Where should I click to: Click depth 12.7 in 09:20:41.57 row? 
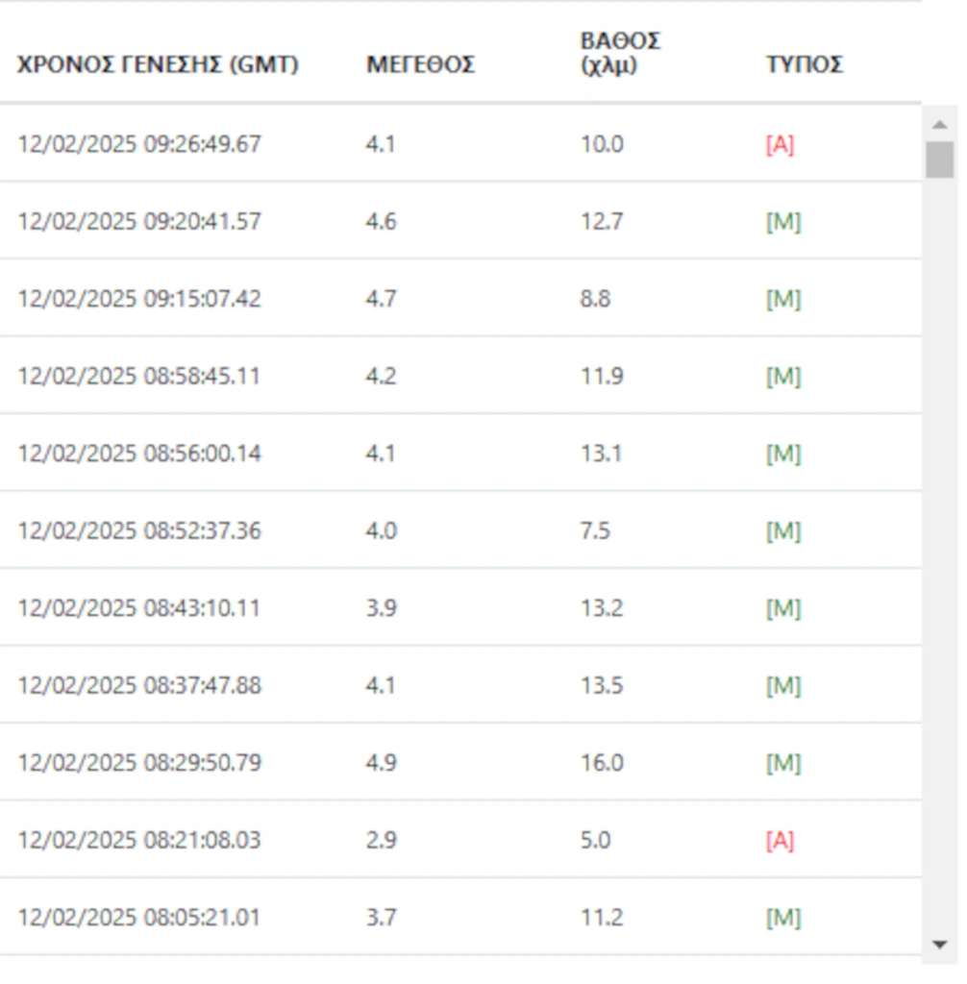(602, 222)
